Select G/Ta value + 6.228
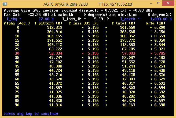This screenshot has height=118, width=176. tap(157, 62)
